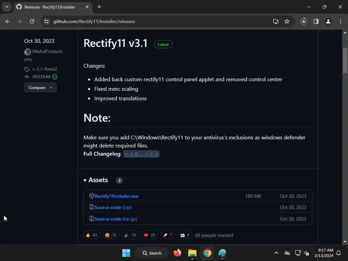Open the Rectify11 v3.1 release title

(x=116, y=43)
